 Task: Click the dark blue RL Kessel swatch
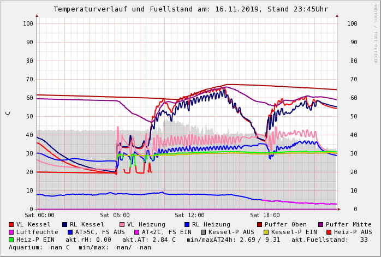[65, 224]
